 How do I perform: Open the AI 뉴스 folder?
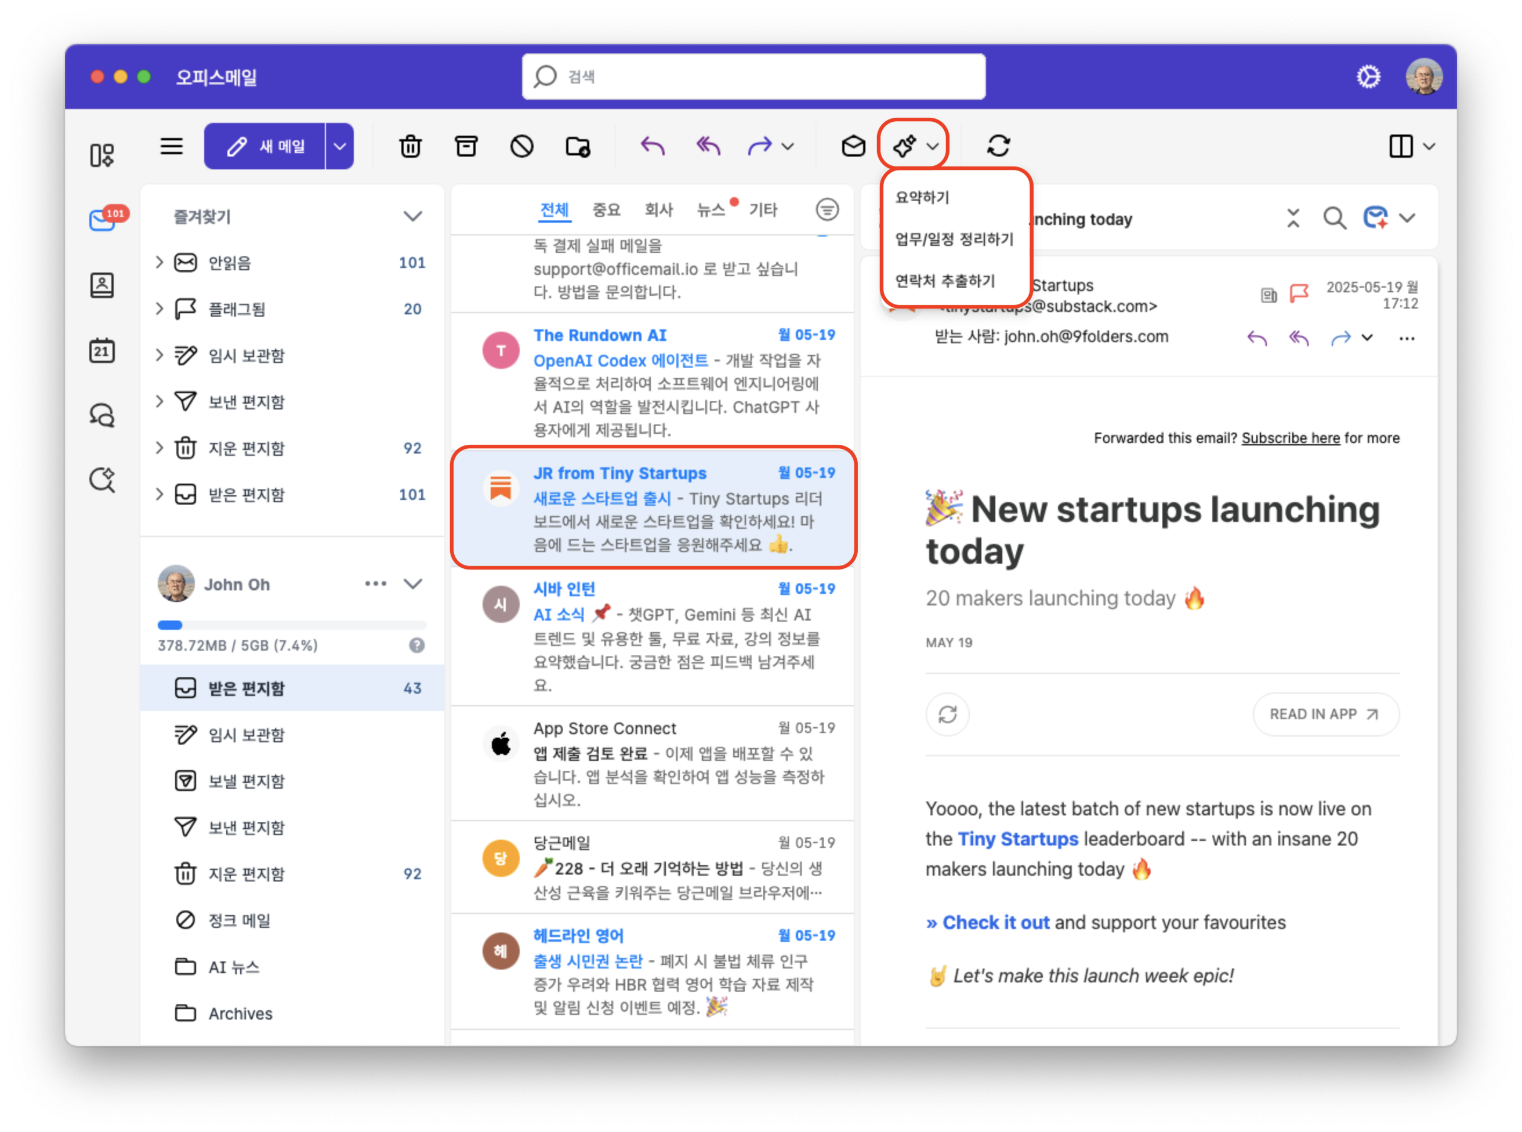(292, 967)
